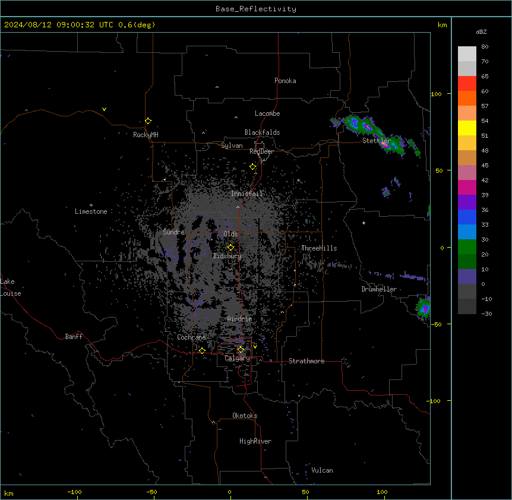Click the dBZ legend heading

tap(481, 31)
